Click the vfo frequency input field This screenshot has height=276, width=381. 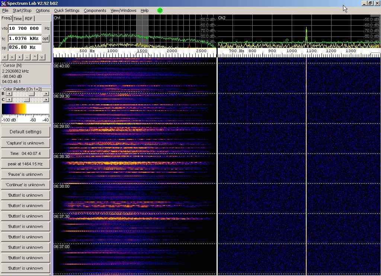tap(25, 28)
